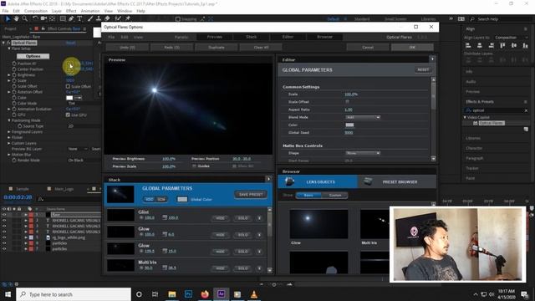This screenshot has width=535, height=301.
Task: Select the Rectangle shape tool
Action: tap(63, 18)
